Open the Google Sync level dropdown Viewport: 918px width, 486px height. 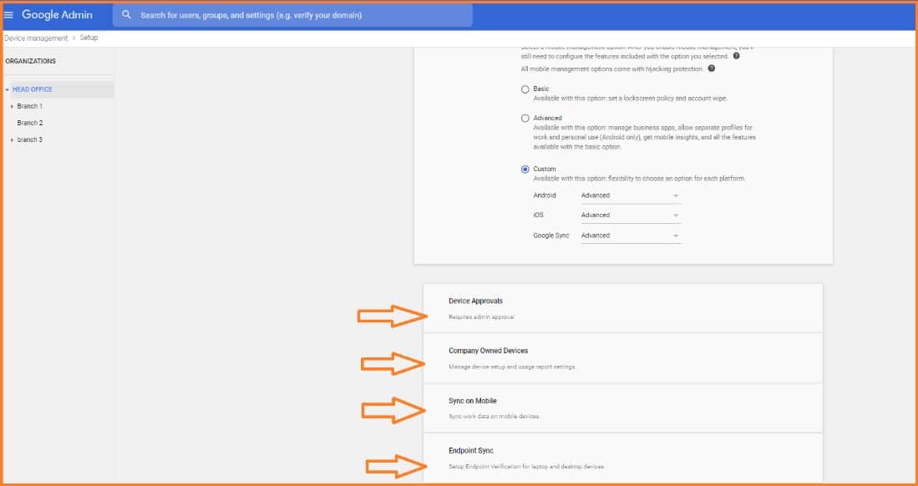[631, 235]
